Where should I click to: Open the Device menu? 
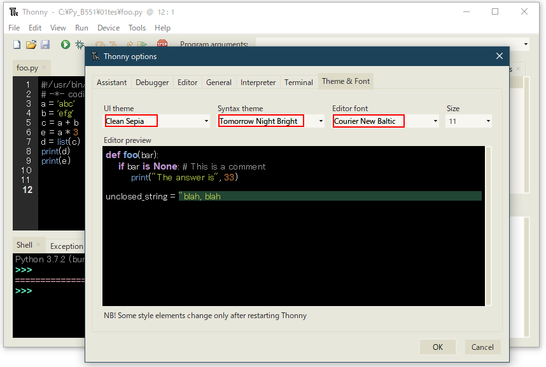click(x=108, y=28)
